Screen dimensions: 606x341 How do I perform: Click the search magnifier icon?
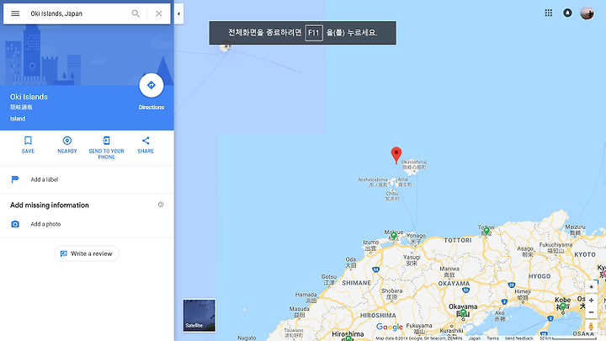136,13
